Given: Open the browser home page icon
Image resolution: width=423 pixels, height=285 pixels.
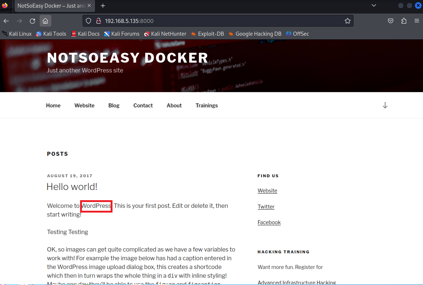Looking at the screenshot, I should (45, 21).
